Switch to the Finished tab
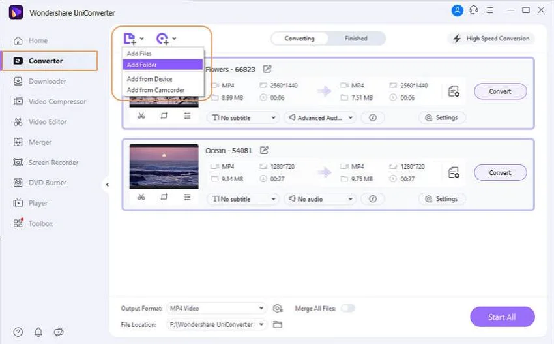Viewport: 554px width, 344px height. click(x=356, y=39)
